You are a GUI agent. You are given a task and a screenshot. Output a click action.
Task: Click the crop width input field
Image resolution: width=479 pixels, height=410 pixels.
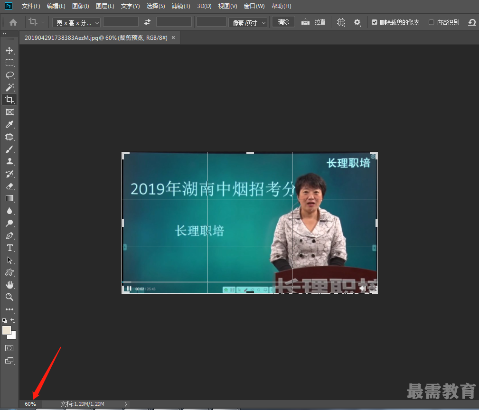tap(121, 22)
